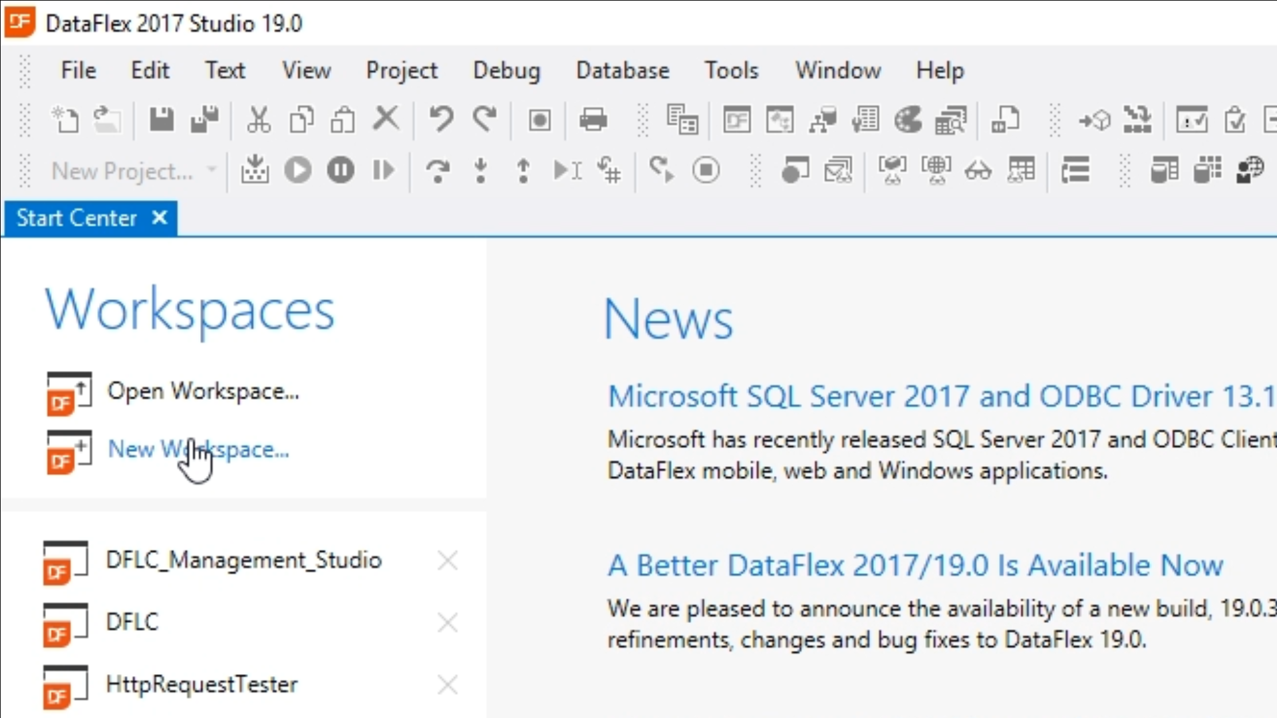The height and width of the screenshot is (718, 1277).
Task: Click Open Workspace... link
Action: (x=203, y=392)
